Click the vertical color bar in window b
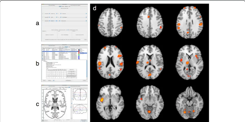Image resolution: width=245 pixels, height=122 pixels. click(x=79, y=54)
